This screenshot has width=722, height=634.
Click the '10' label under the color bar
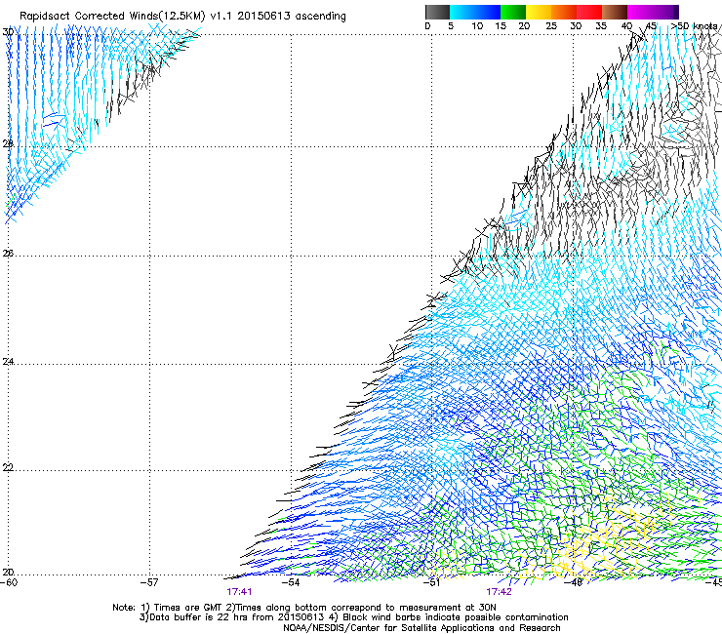[x=477, y=26]
